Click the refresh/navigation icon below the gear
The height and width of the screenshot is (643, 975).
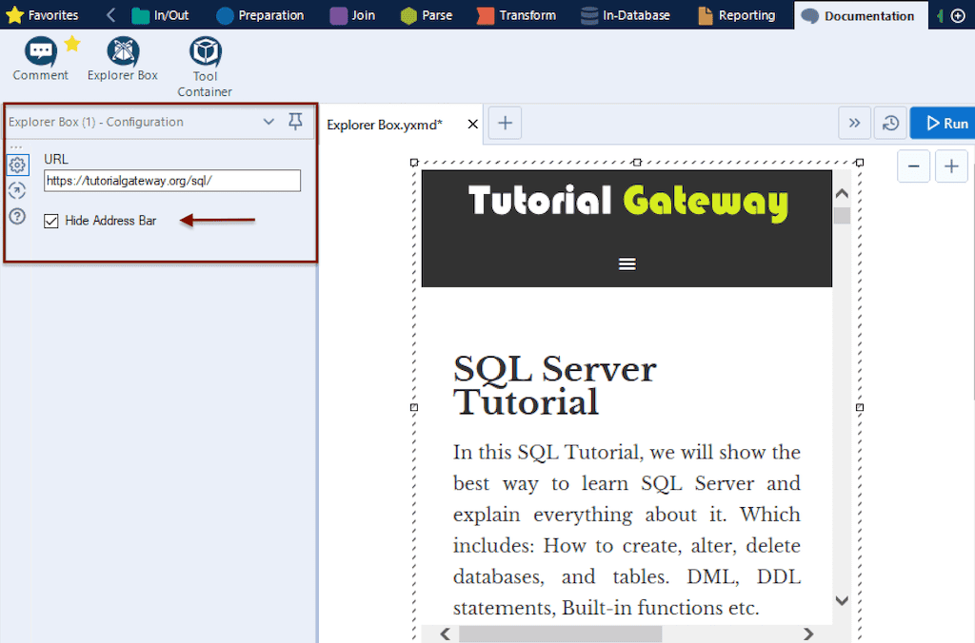point(17,190)
